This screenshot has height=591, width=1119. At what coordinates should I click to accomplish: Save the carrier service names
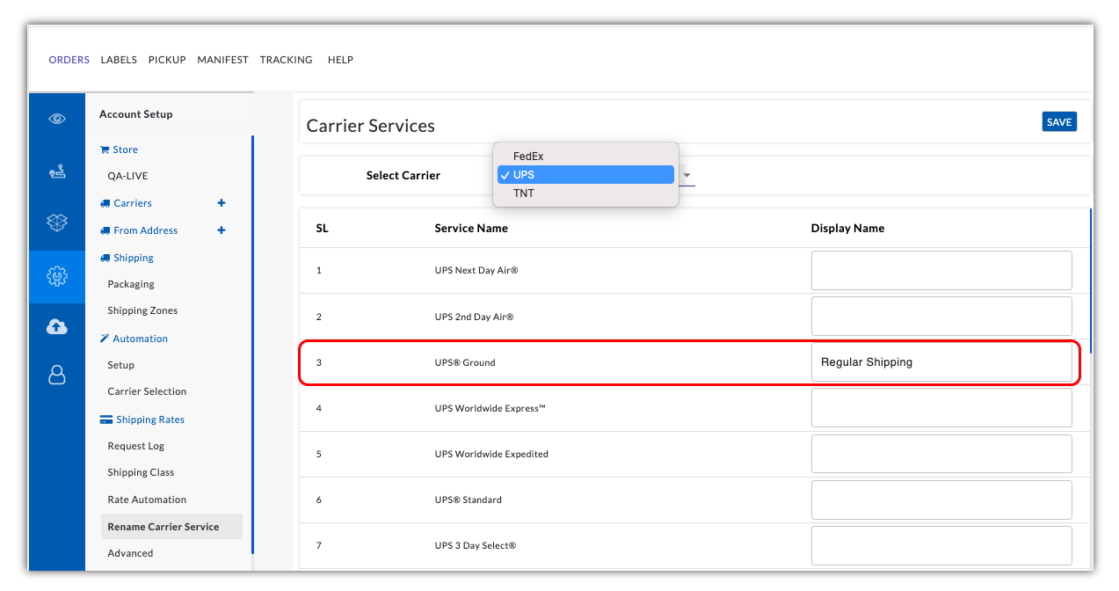coord(1059,122)
